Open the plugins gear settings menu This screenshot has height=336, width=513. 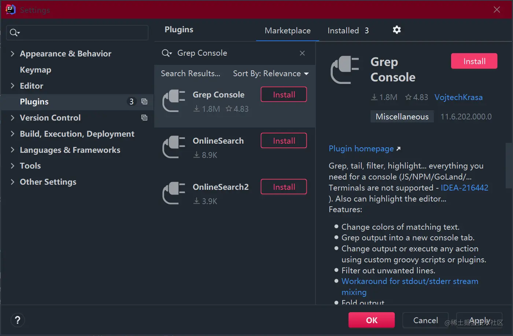tap(397, 30)
